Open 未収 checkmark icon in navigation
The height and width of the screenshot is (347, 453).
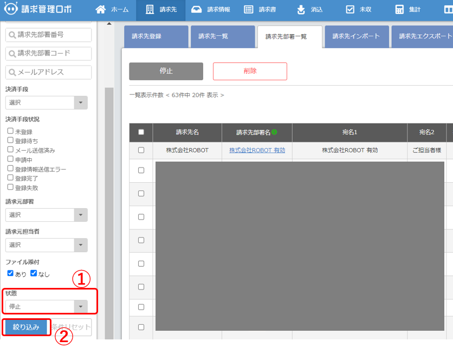[x=350, y=10]
